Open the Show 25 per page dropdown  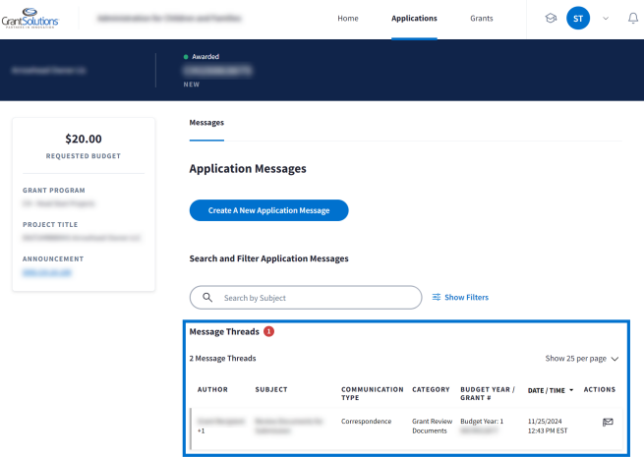(x=581, y=359)
